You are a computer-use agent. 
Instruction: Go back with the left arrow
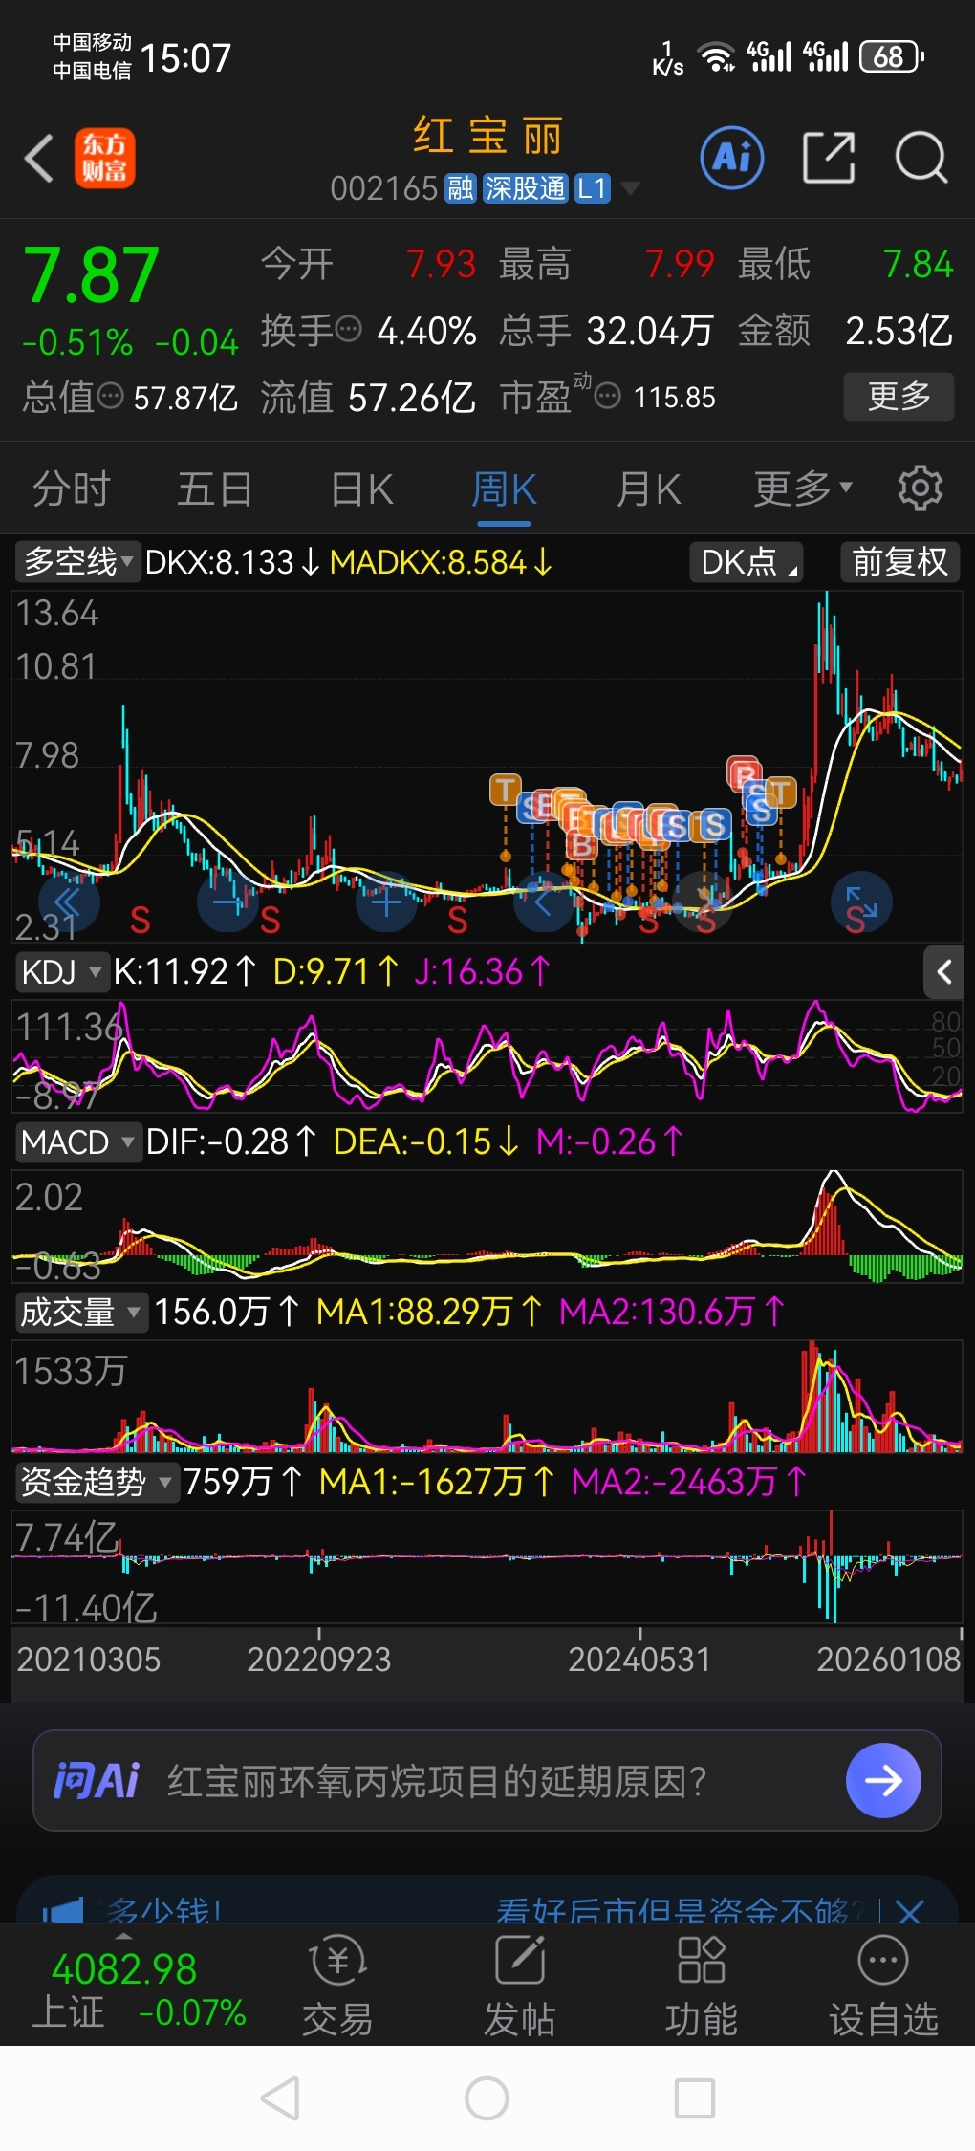pos(38,159)
